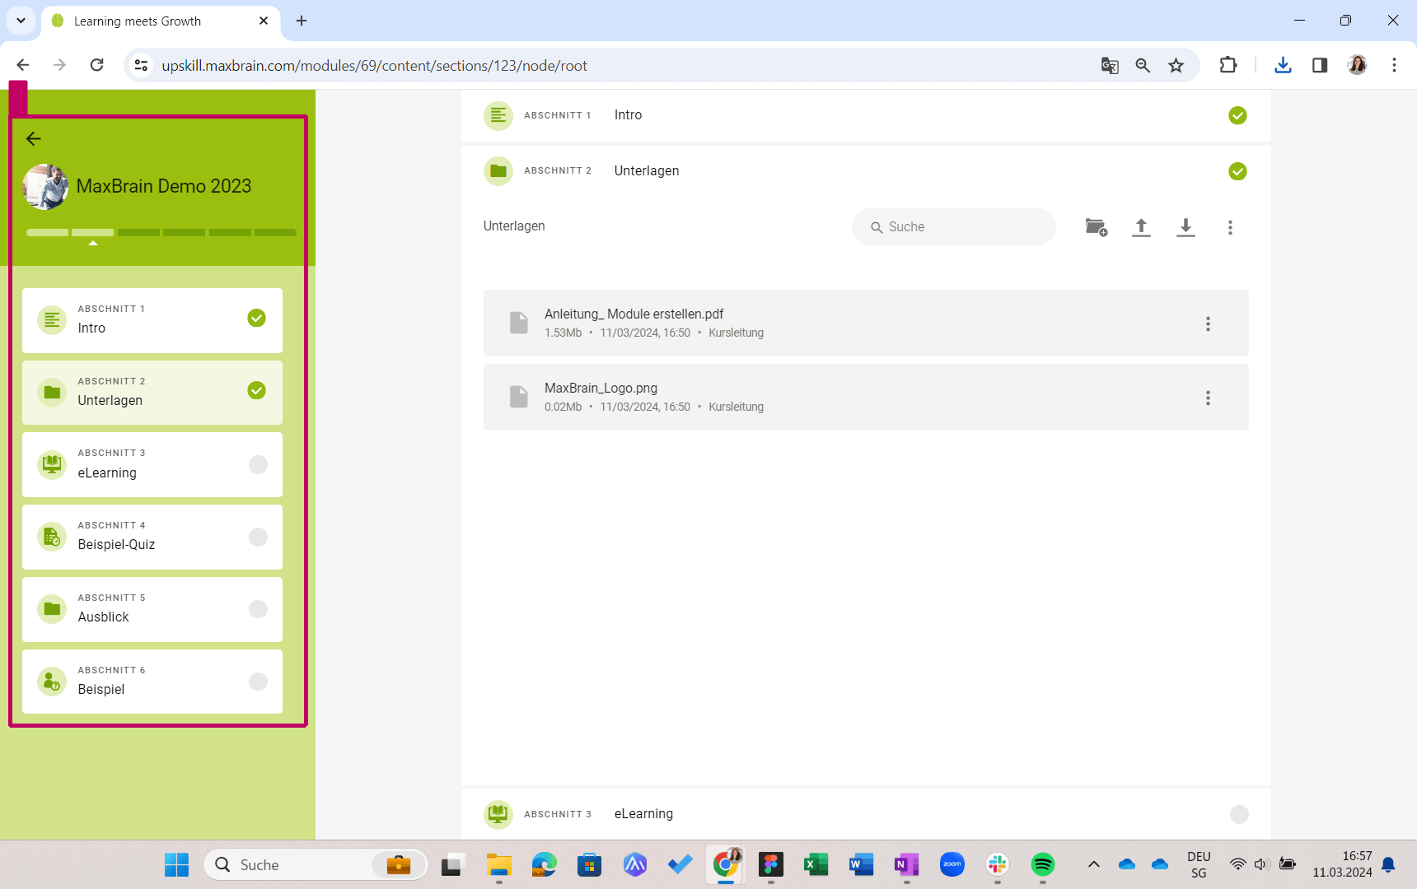
Task: Open the MaxBrain_Logo.png file
Action: coord(866,397)
